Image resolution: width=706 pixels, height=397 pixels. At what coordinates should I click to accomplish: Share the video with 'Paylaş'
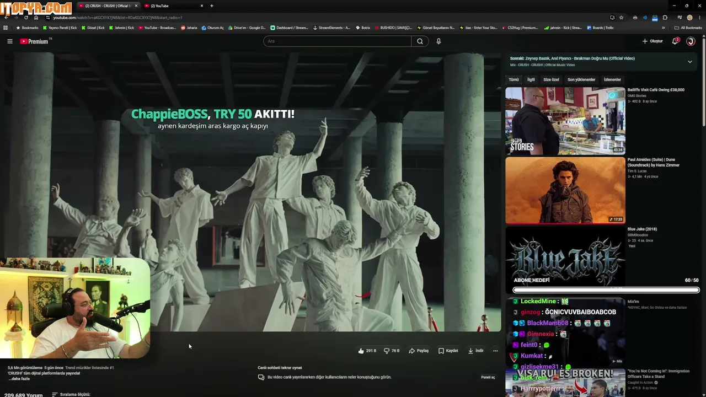(x=419, y=351)
